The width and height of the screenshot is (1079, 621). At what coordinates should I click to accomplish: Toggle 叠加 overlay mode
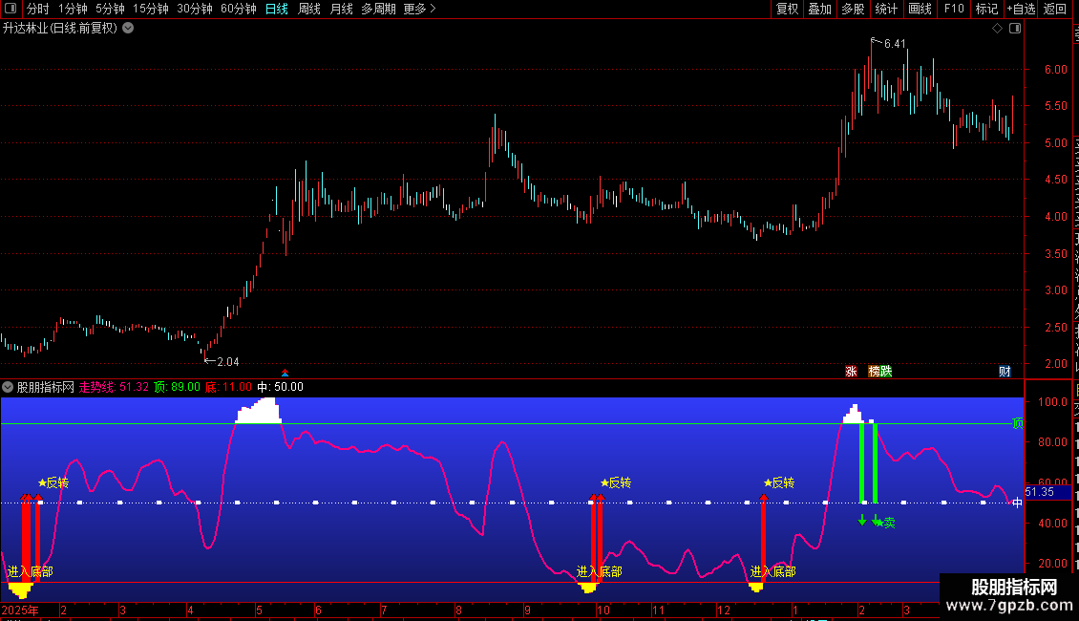[x=819, y=9]
